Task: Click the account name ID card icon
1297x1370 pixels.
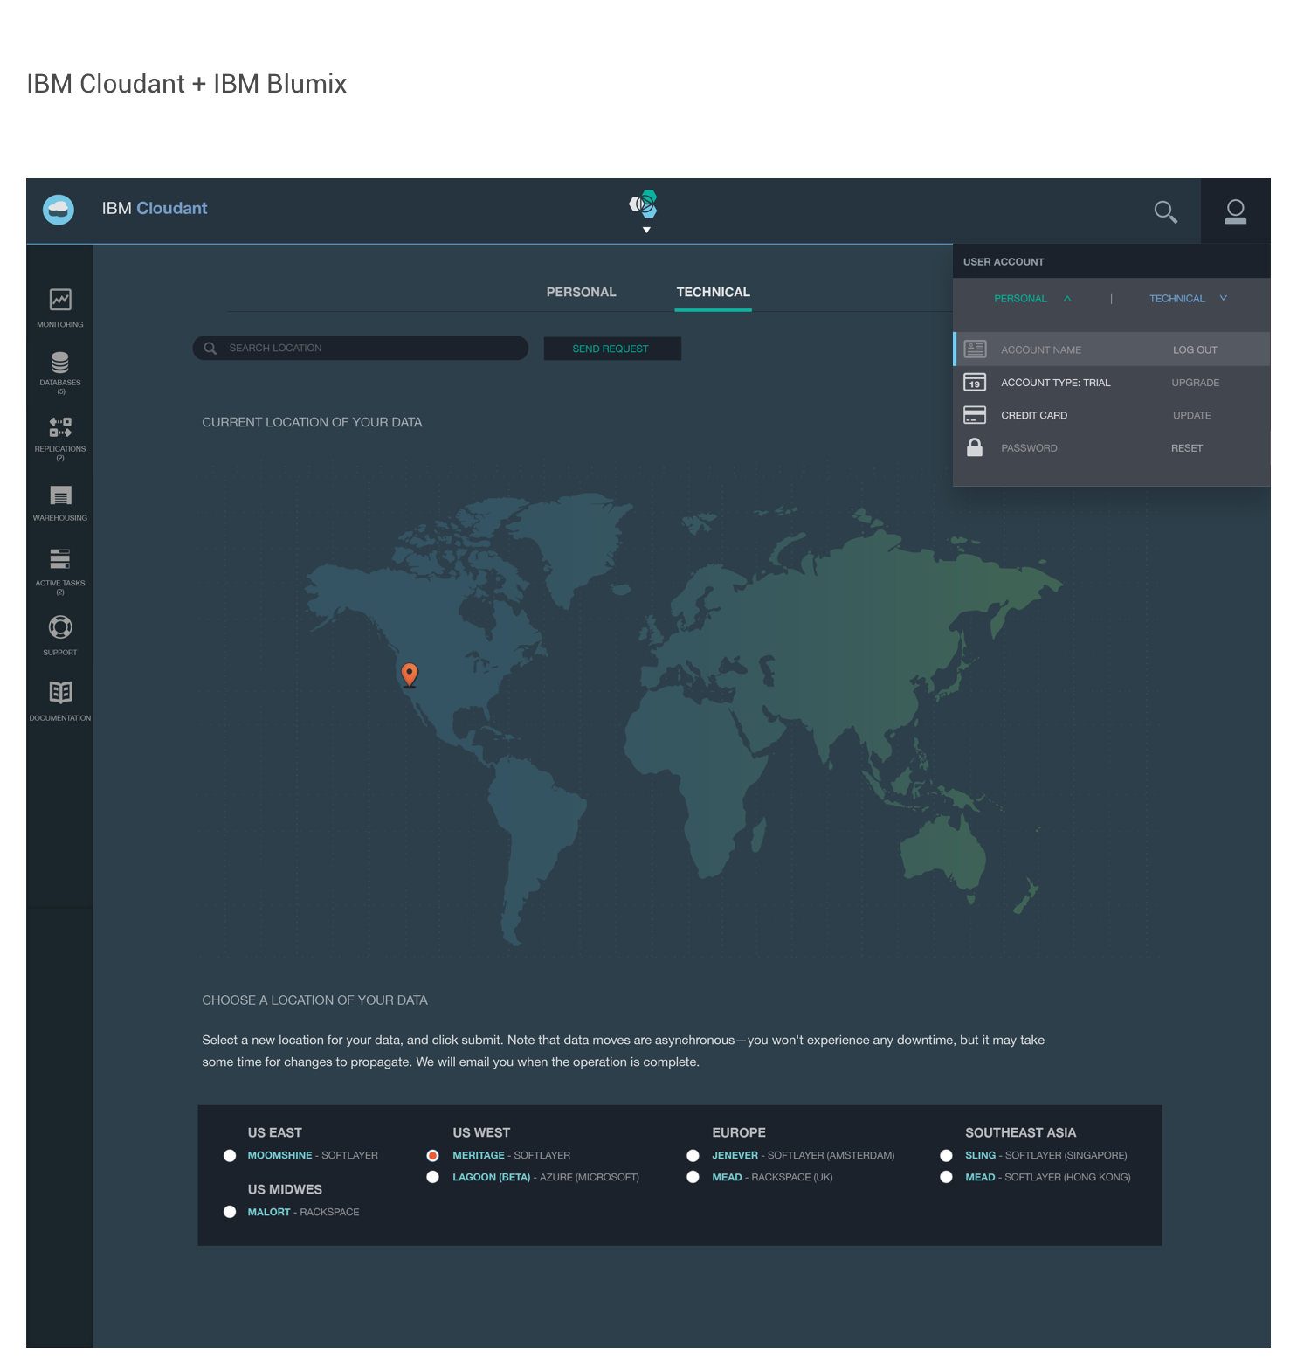Action: [x=975, y=349]
